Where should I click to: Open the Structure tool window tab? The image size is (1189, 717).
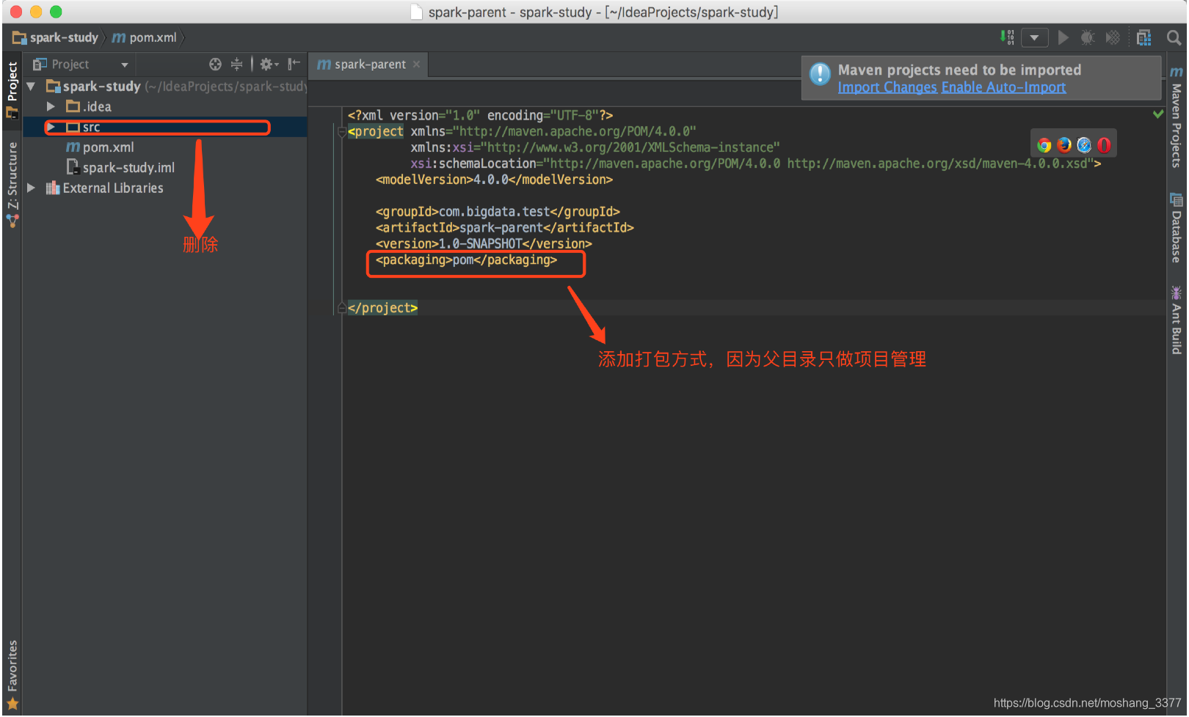12,183
